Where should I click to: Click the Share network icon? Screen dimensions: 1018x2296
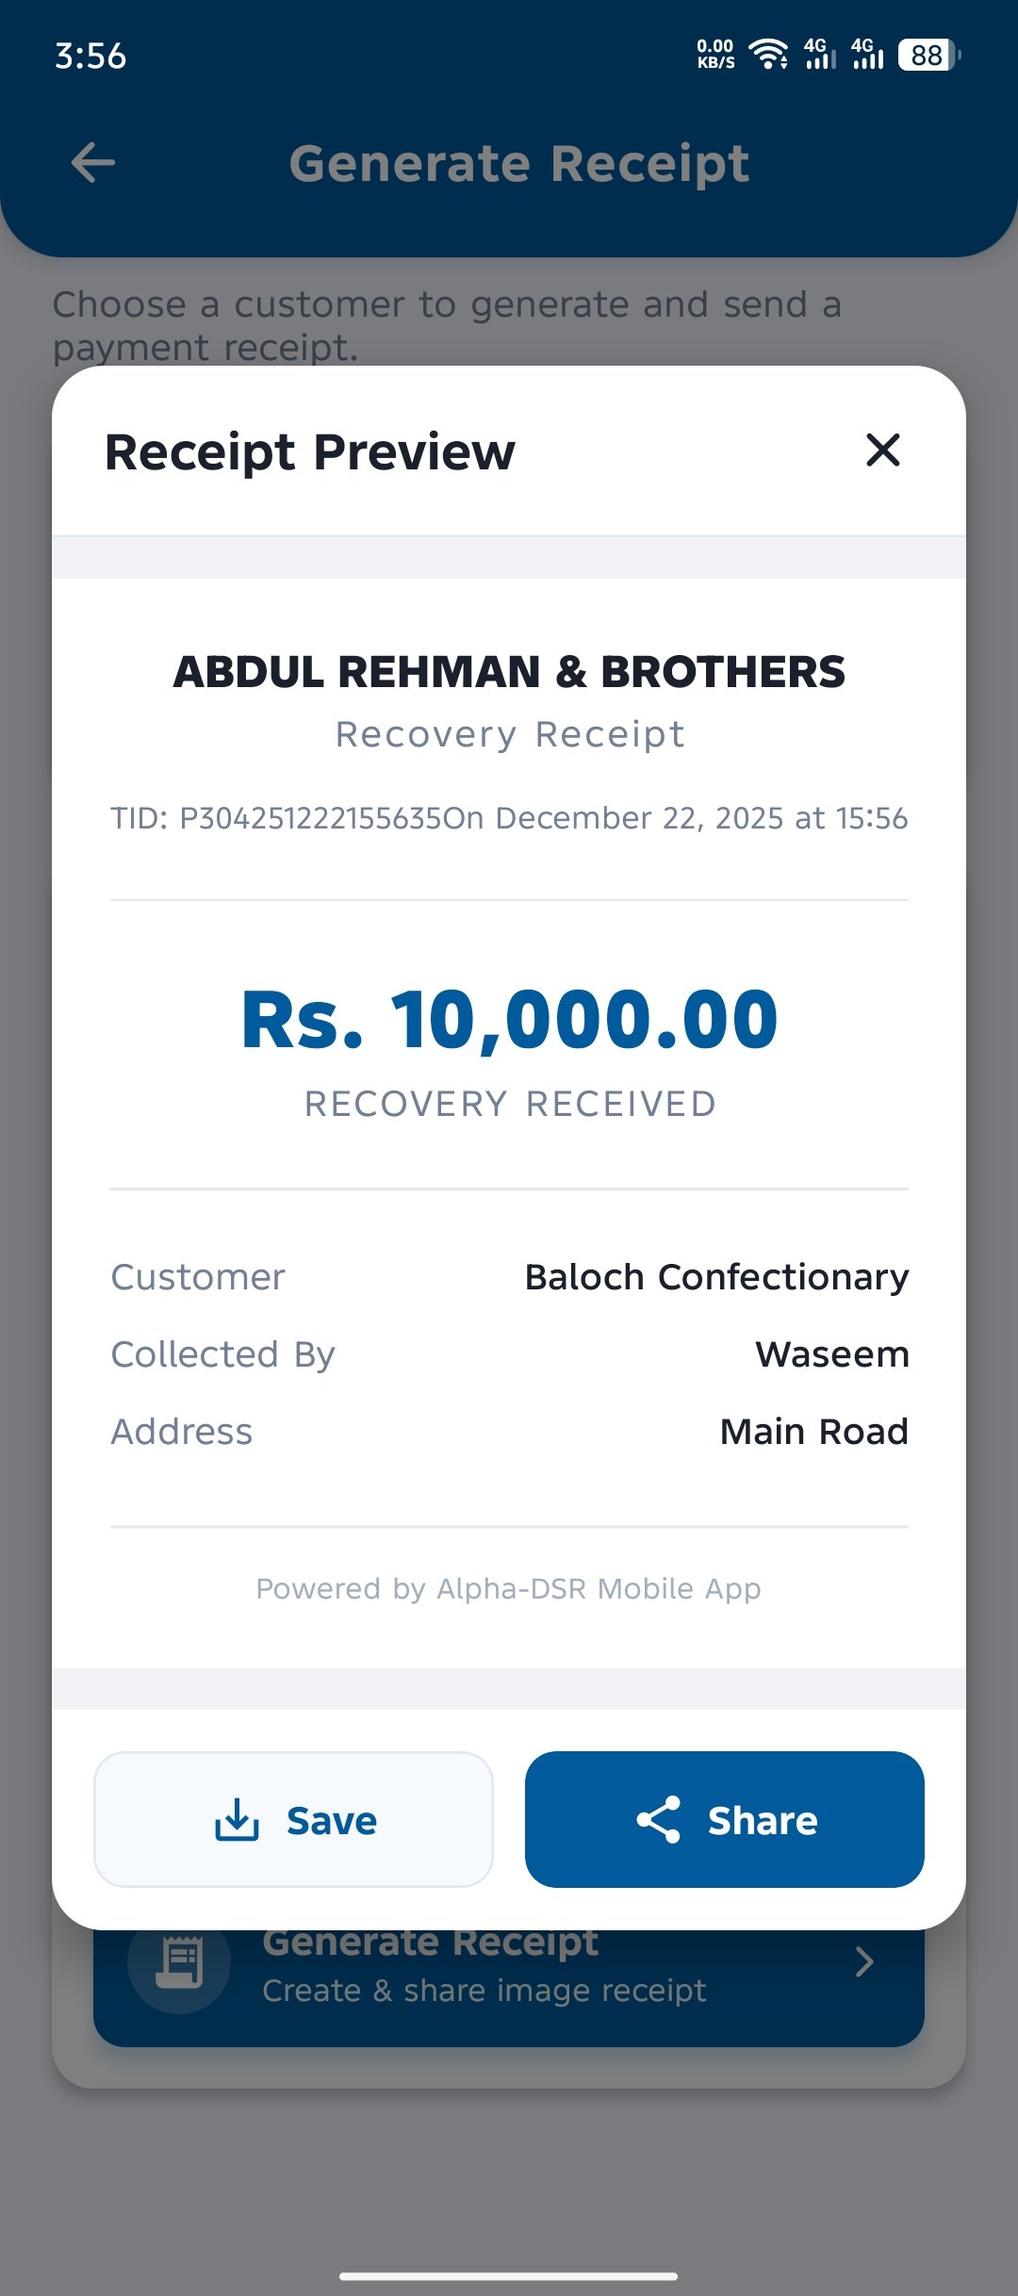[x=659, y=1820]
